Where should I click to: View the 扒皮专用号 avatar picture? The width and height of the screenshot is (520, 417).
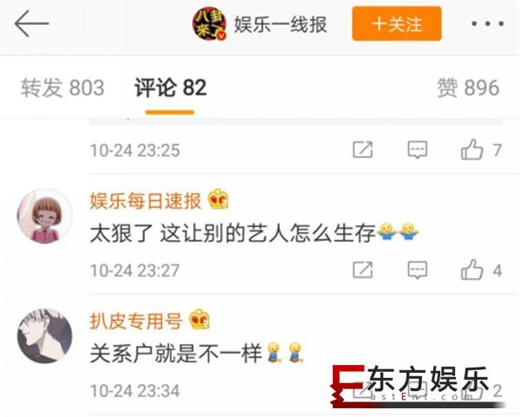[x=44, y=336]
